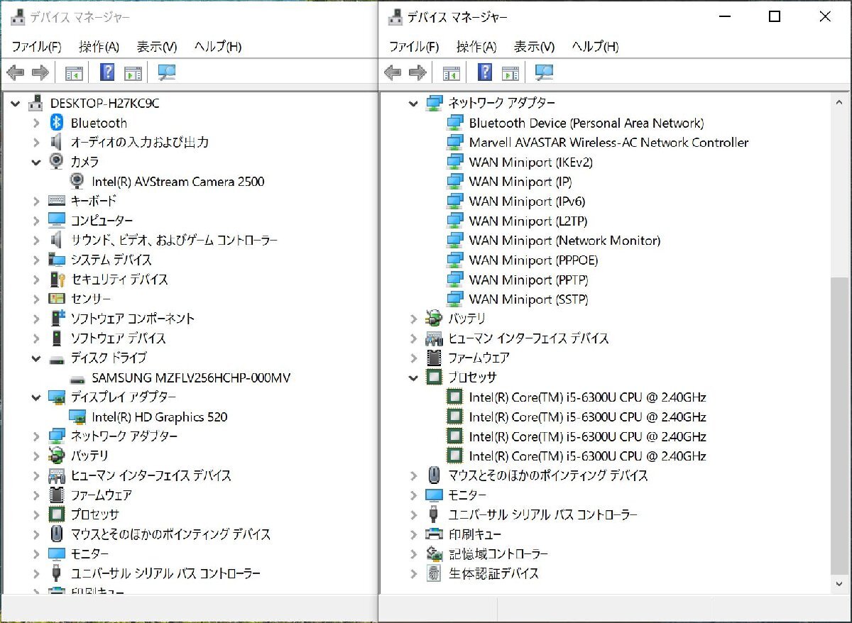The image size is (852, 623).
Task: Click the show/hide console tree icon in right window
Action: coord(452,73)
